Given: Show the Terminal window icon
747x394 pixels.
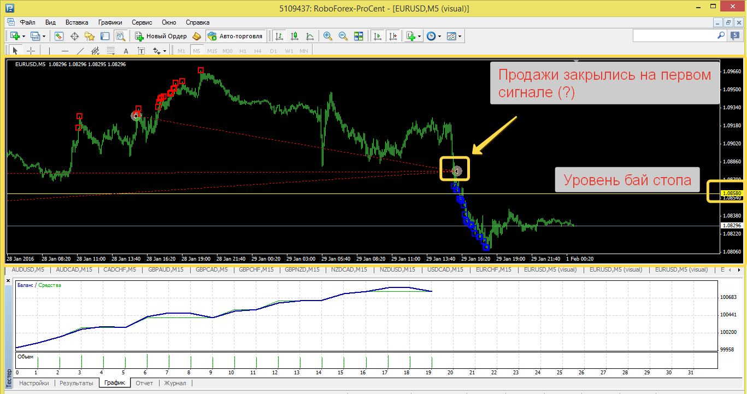Looking at the screenshot, I should click(105, 36).
